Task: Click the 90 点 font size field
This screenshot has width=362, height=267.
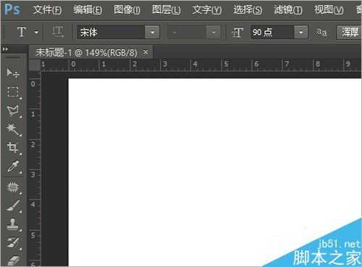Action: (x=272, y=32)
